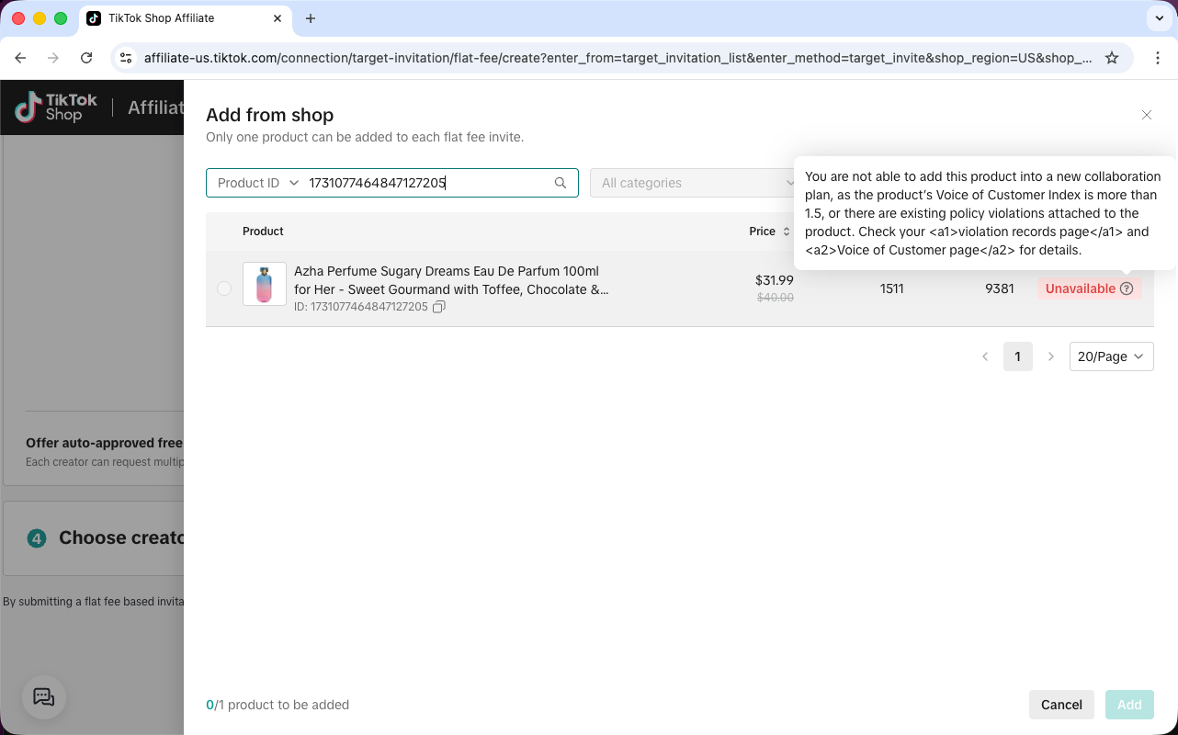Click the 9381 value in the product row
Screen dimensions: 1178x735
point(1000,288)
